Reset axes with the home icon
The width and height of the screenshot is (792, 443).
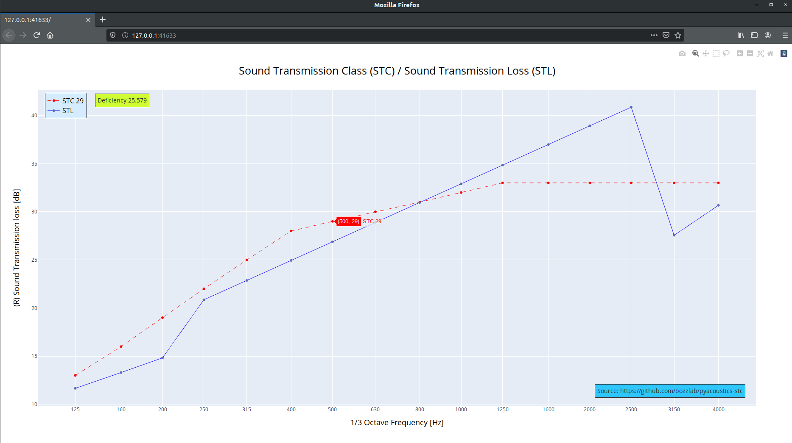click(770, 53)
